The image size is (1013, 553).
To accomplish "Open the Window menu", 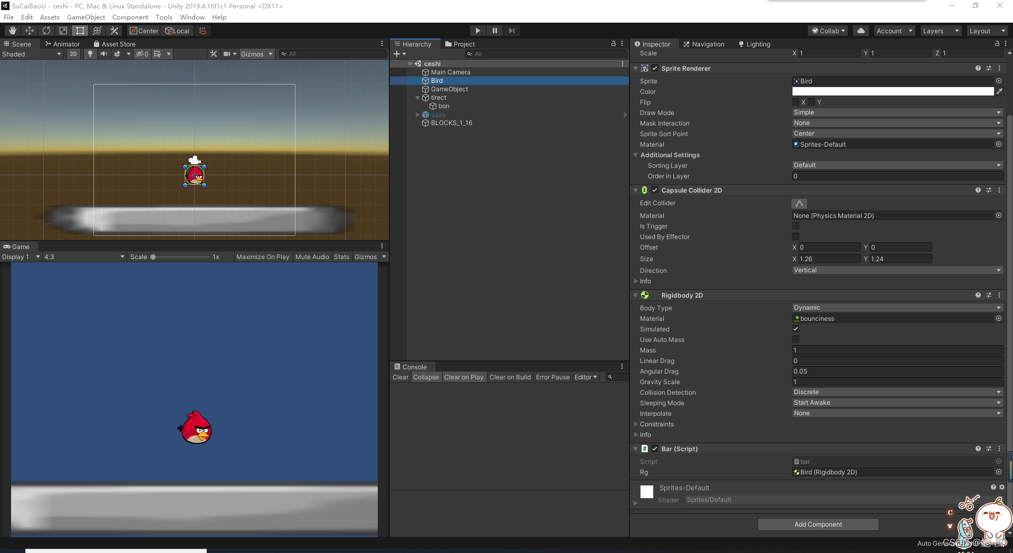I will click(192, 17).
